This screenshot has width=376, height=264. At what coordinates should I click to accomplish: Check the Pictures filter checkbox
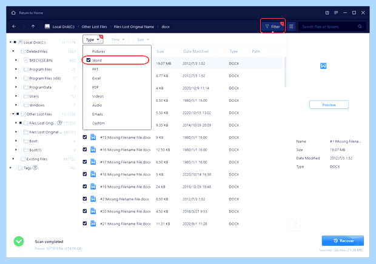[89, 51]
